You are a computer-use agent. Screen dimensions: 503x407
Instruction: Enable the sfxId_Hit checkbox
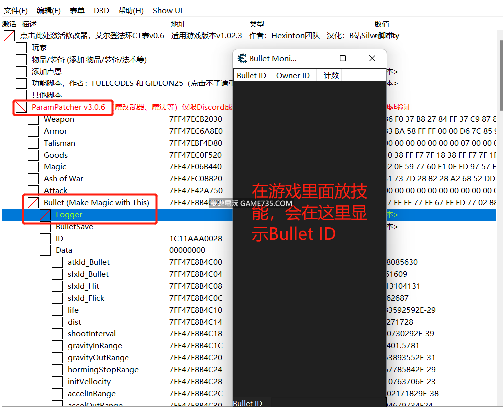[x=57, y=286]
